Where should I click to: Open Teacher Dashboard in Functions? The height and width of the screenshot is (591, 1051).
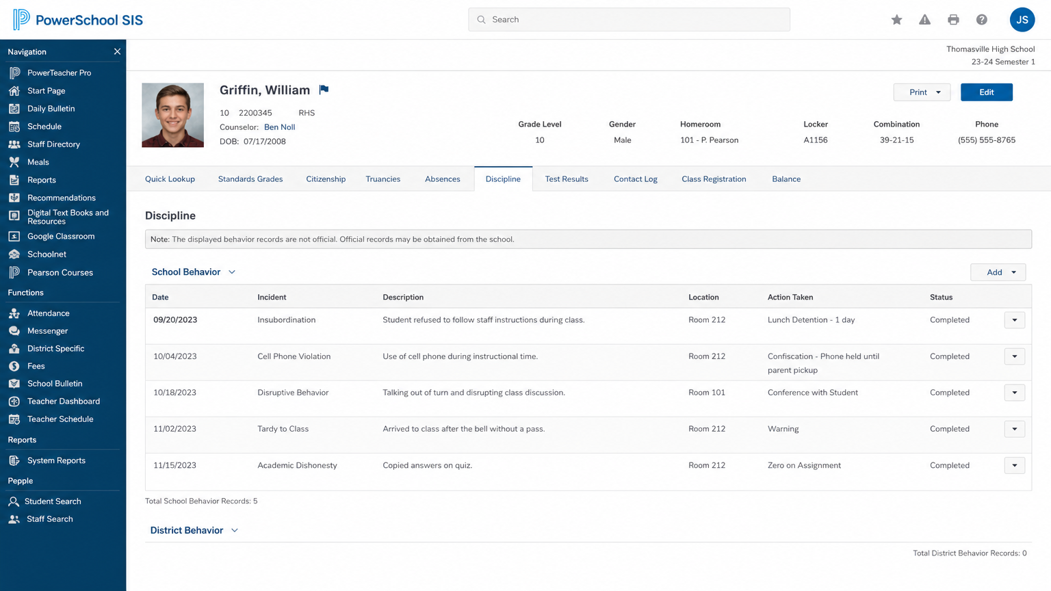64,402
